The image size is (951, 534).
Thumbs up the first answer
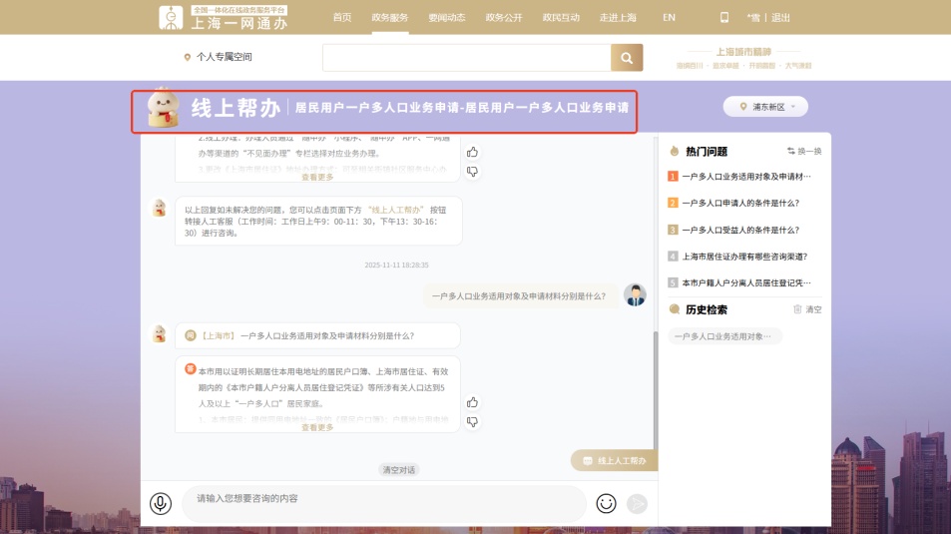coord(472,152)
